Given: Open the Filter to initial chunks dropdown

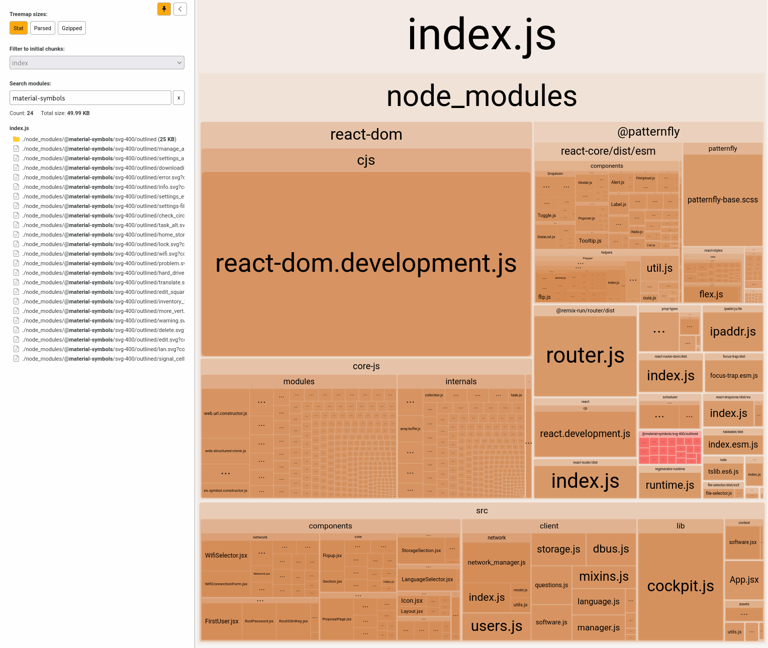Looking at the screenshot, I should [x=97, y=63].
